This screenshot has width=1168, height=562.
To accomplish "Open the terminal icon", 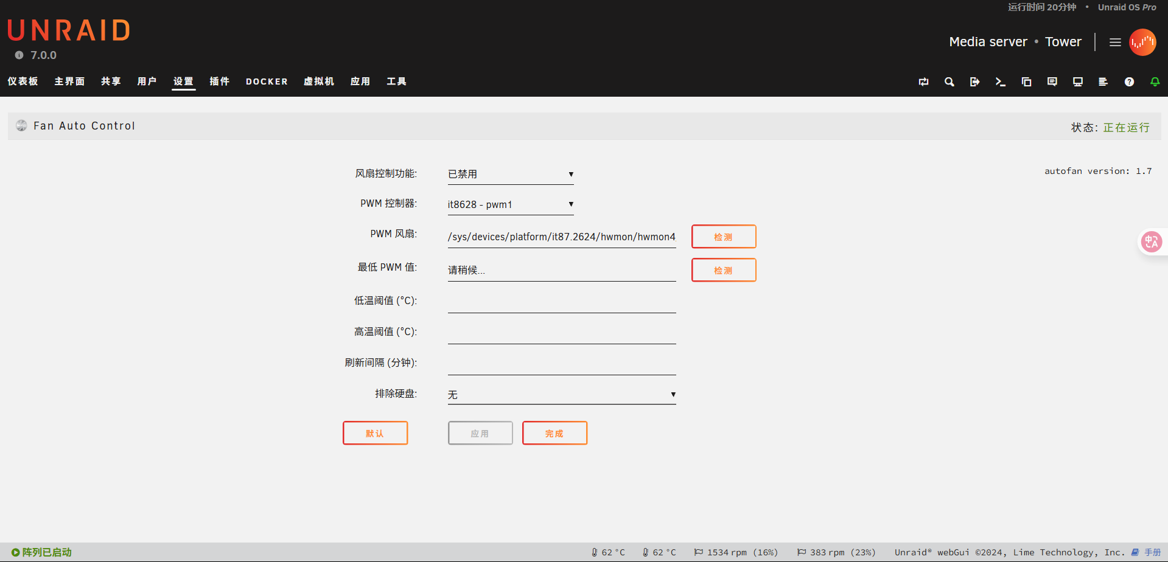I will [1000, 82].
